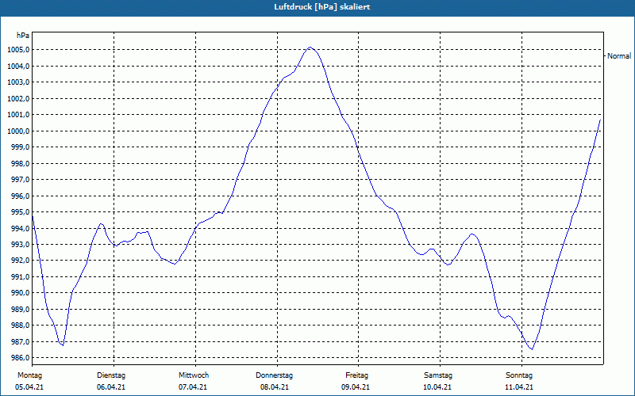
Task: Click the '993,0' y-axis value
Action: click(21, 245)
